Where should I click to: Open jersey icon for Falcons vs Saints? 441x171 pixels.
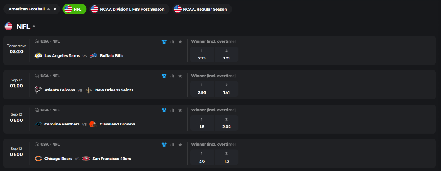point(164,76)
